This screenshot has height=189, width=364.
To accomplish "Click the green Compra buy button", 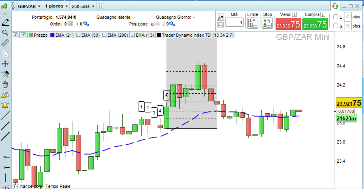I will click(x=315, y=24).
